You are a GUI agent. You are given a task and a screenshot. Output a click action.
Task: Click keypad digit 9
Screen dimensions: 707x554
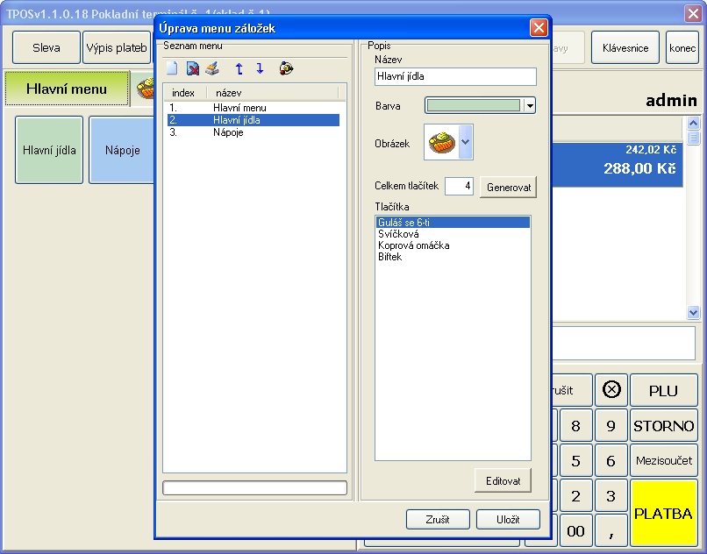(x=611, y=425)
